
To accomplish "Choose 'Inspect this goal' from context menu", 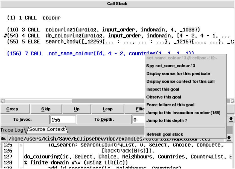I will point(163,89).
